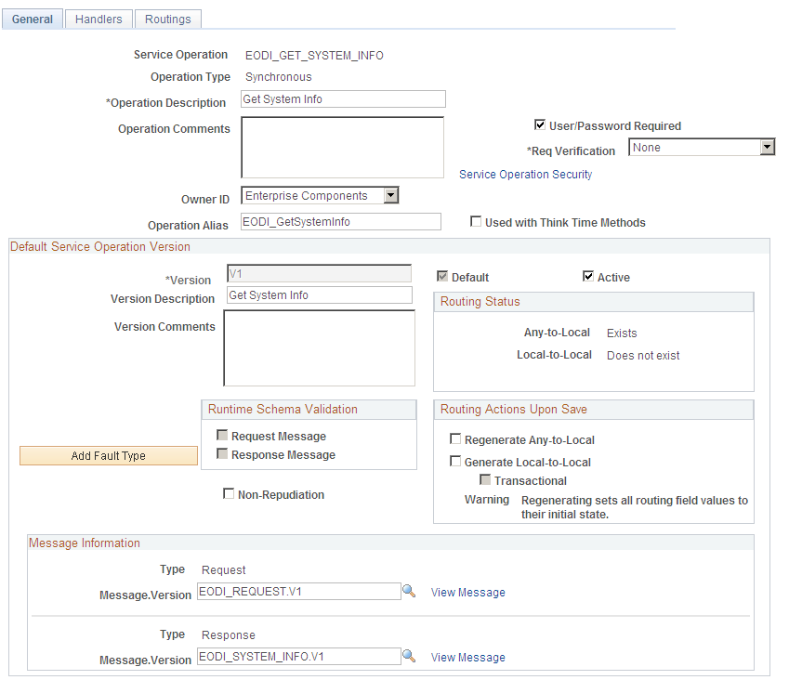Image resolution: width=789 pixels, height=680 pixels.
Task: Enable Used with Think Time Methods
Action: coord(476,222)
